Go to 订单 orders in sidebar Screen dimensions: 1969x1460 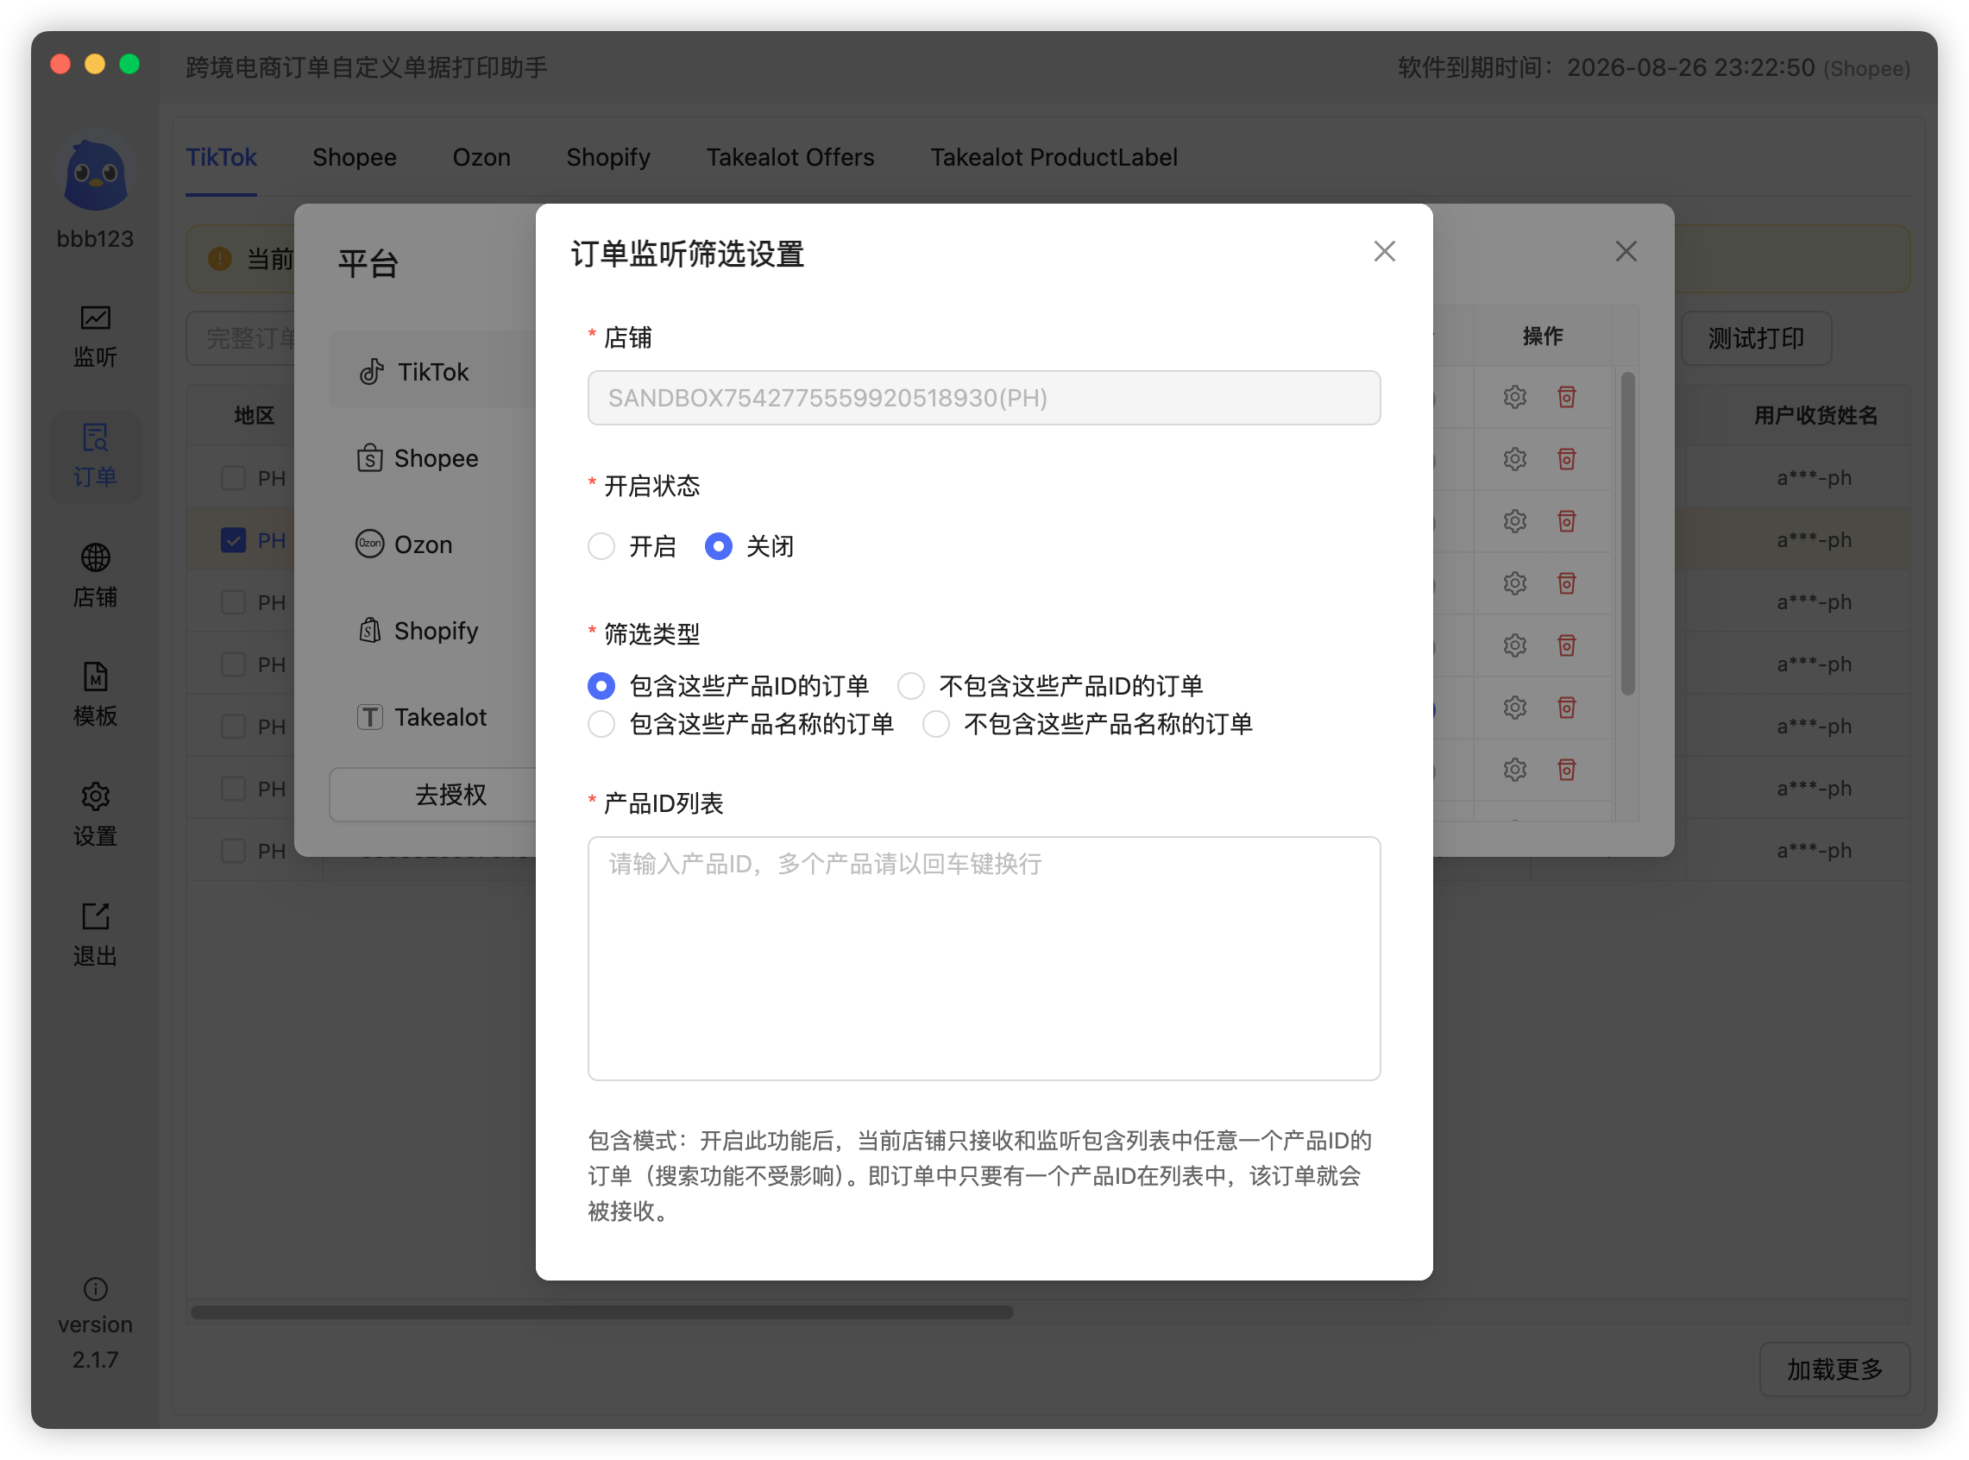tap(95, 456)
